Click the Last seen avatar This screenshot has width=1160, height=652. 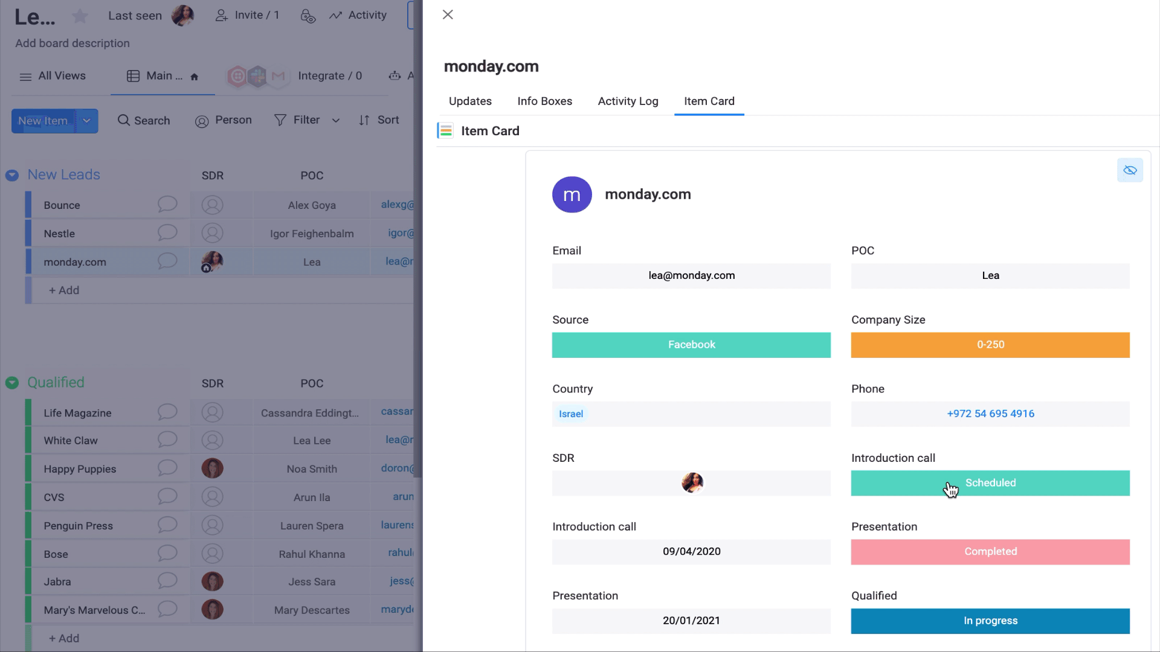point(182,15)
